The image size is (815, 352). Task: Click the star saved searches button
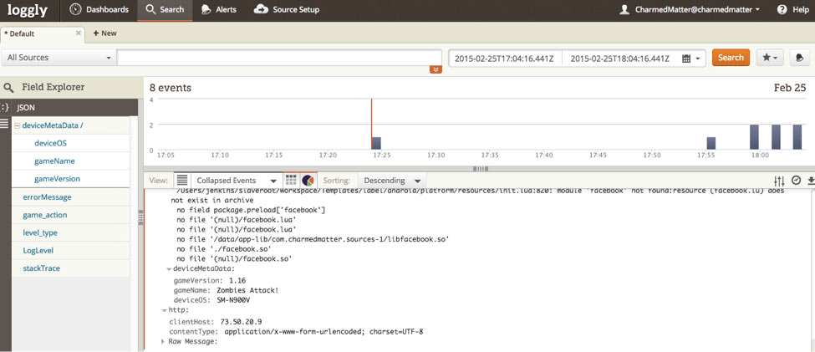[769, 58]
